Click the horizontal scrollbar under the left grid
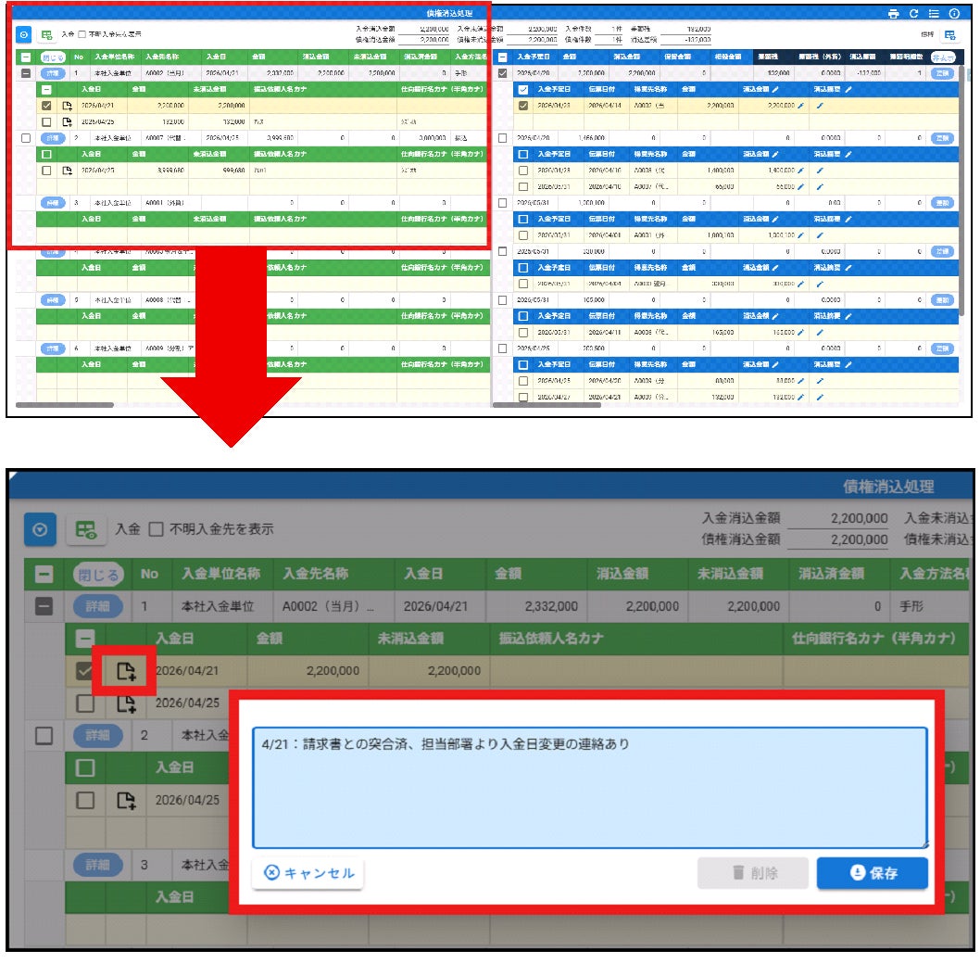This screenshot has width=980, height=963. click(64, 405)
